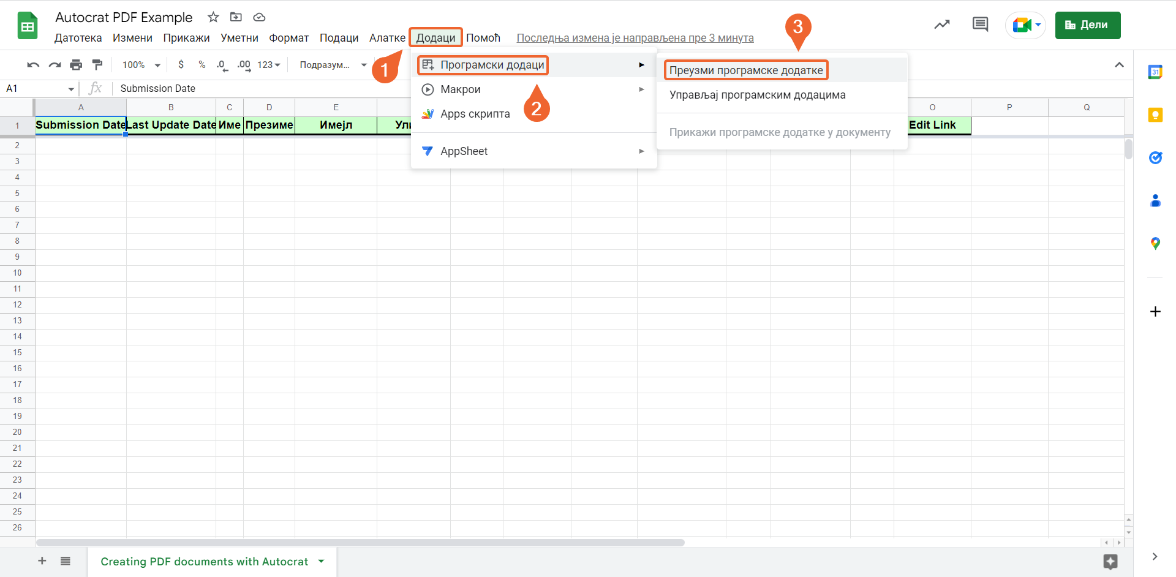Select cell A1 Submission Date
The height and width of the screenshot is (577, 1176).
pyautogui.click(x=81, y=125)
